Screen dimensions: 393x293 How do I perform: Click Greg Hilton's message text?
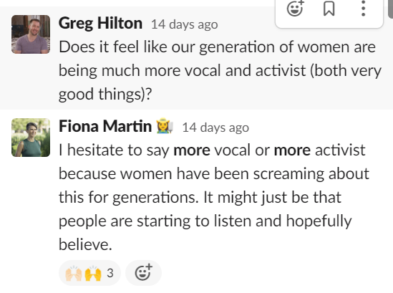point(220,70)
